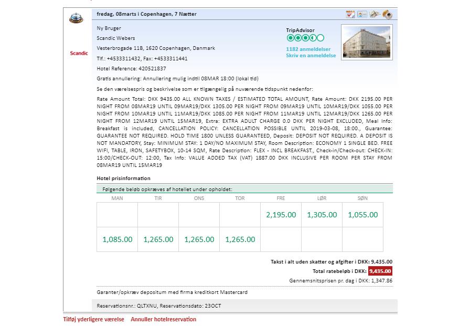This screenshot has width=470, height=326.
Task: Click the Thursday rate 1,265.00
Action: tap(240, 239)
